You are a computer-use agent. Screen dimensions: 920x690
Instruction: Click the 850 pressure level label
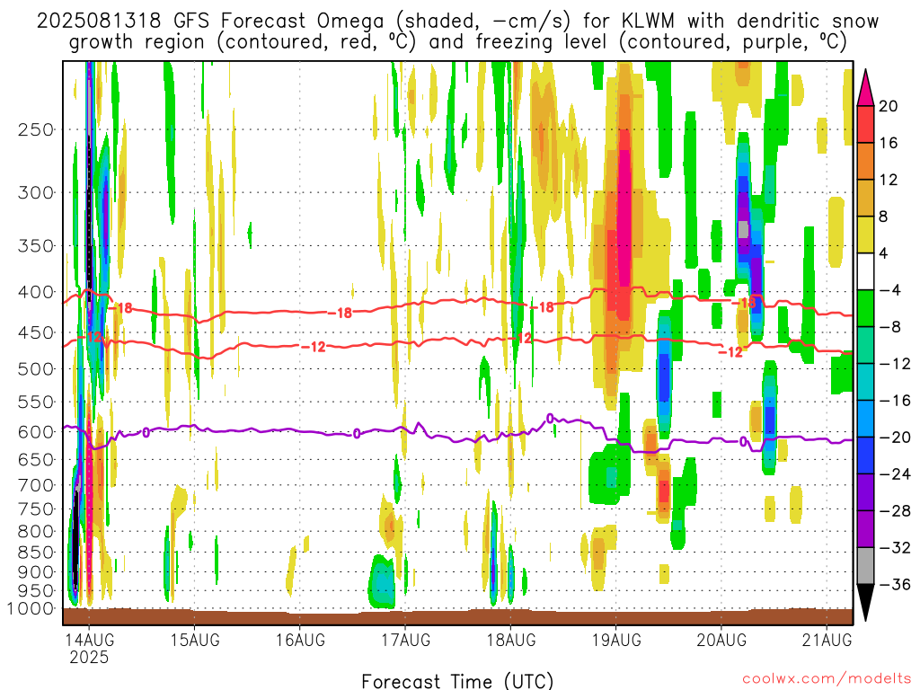tap(36, 553)
